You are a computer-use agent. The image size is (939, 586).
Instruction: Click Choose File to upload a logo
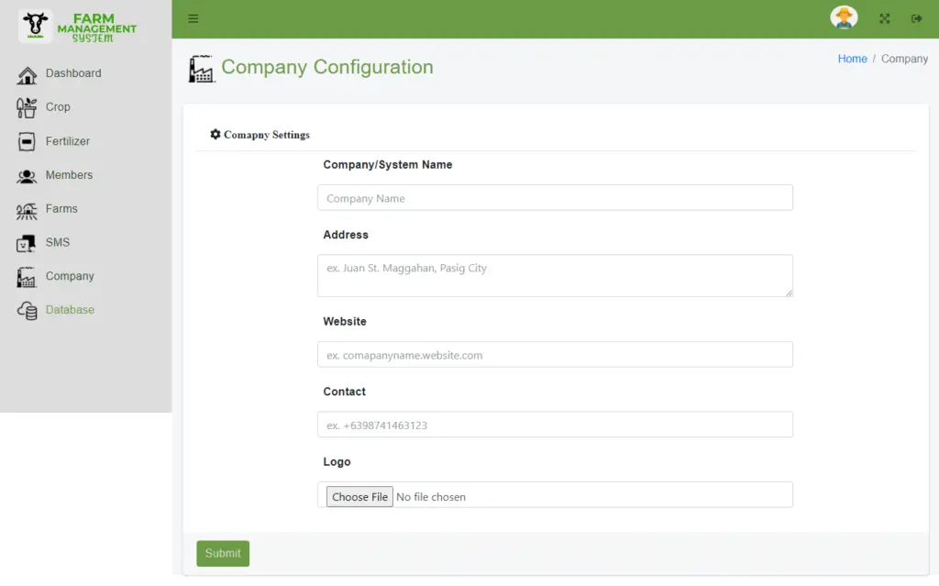359,496
